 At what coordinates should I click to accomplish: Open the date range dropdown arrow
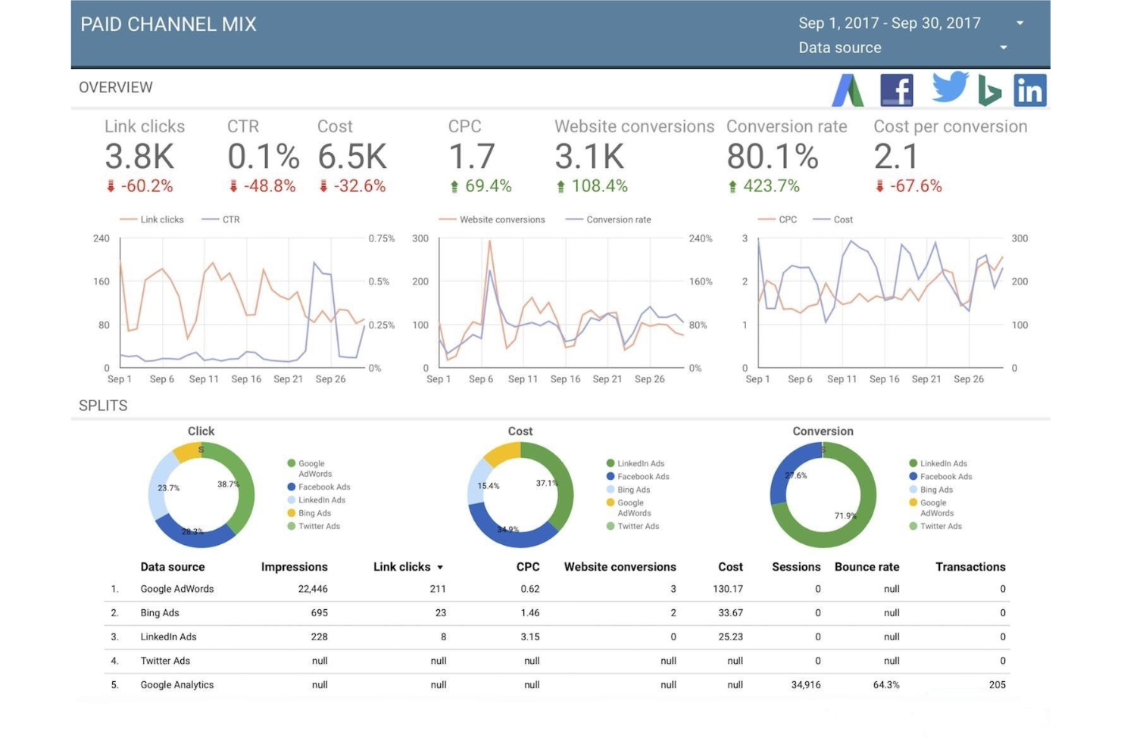coord(1020,23)
